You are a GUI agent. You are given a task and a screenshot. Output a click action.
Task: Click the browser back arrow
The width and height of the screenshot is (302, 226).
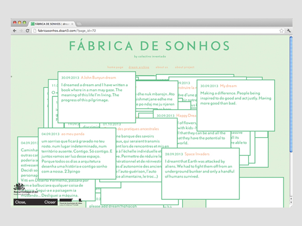pyautogui.click(x=14, y=31)
